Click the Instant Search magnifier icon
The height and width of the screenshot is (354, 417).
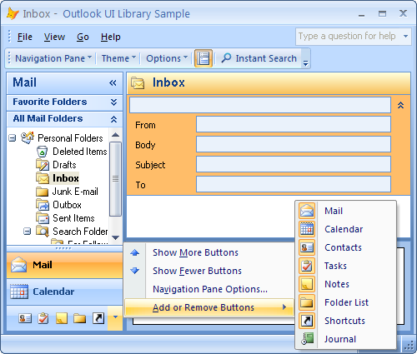(226, 58)
